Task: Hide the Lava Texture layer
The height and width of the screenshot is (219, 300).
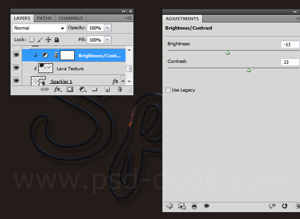Action: tap(17, 68)
